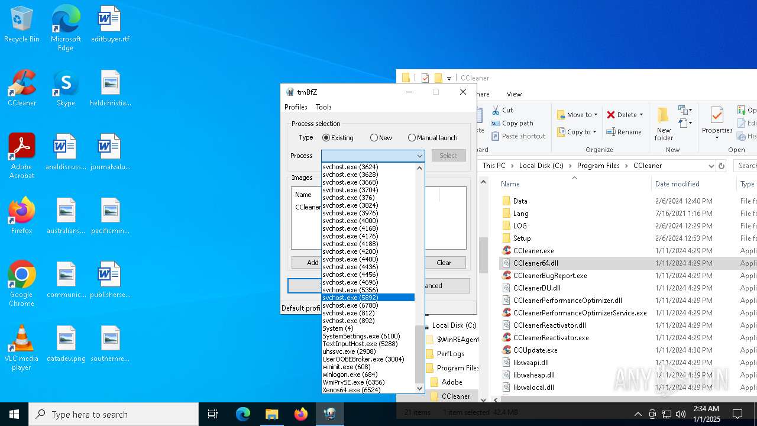Click Copy path in Explorer ribbon

pos(512,123)
